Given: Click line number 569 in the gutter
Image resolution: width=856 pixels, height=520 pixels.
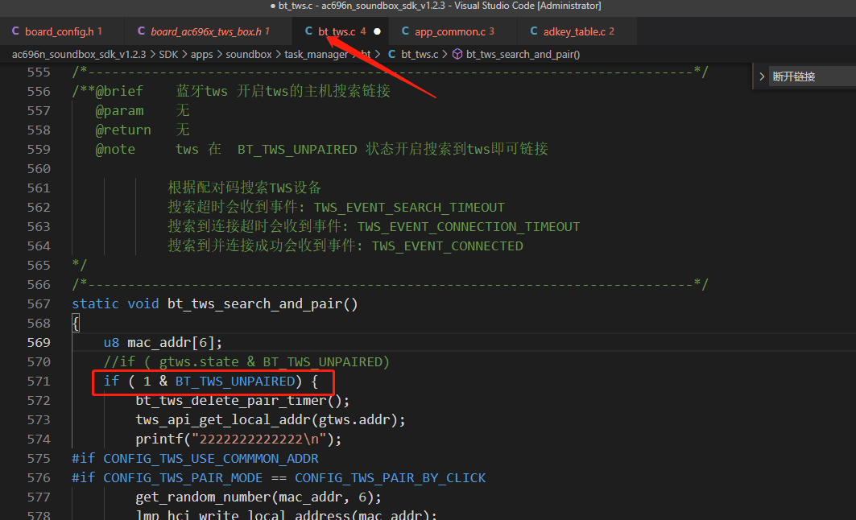Looking at the screenshot, I should point(39,342).
